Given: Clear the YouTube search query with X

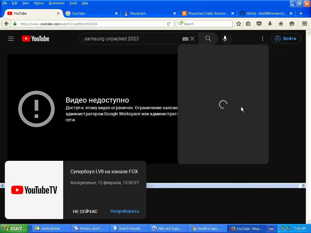Looking at the screenshot, I should coord(192,39).
